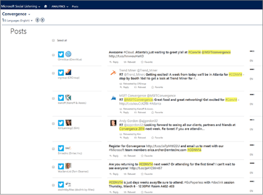Click Twitter icon on the EmtecInc post
The height and width of the screenshot is (195, 263).
pyautogui.click(x=61, y=148)
